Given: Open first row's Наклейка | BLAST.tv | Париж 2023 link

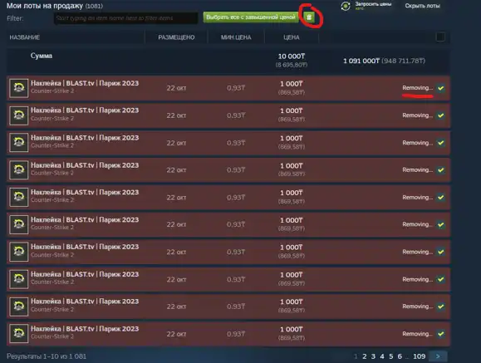Looking at the screenshot, I should [x=85, y=83].
